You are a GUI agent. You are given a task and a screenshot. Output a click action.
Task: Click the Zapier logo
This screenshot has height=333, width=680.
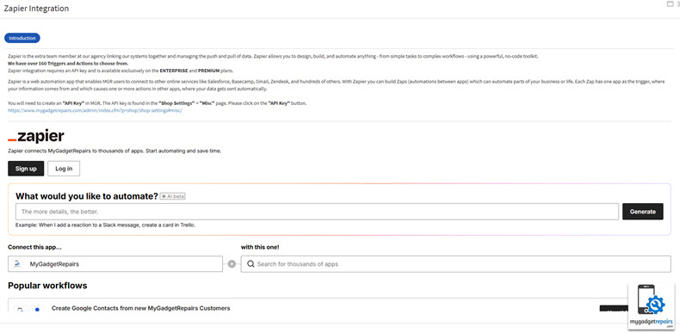pos(36,136)
